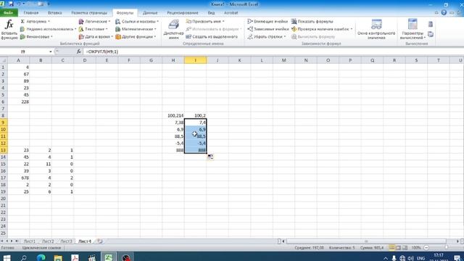Click the Name Box showing I9
Viewport: 464px width, 261px height.
(x=23, y=51)
